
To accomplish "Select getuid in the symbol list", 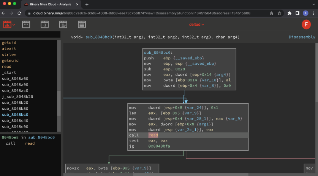I will pos(9,42).
